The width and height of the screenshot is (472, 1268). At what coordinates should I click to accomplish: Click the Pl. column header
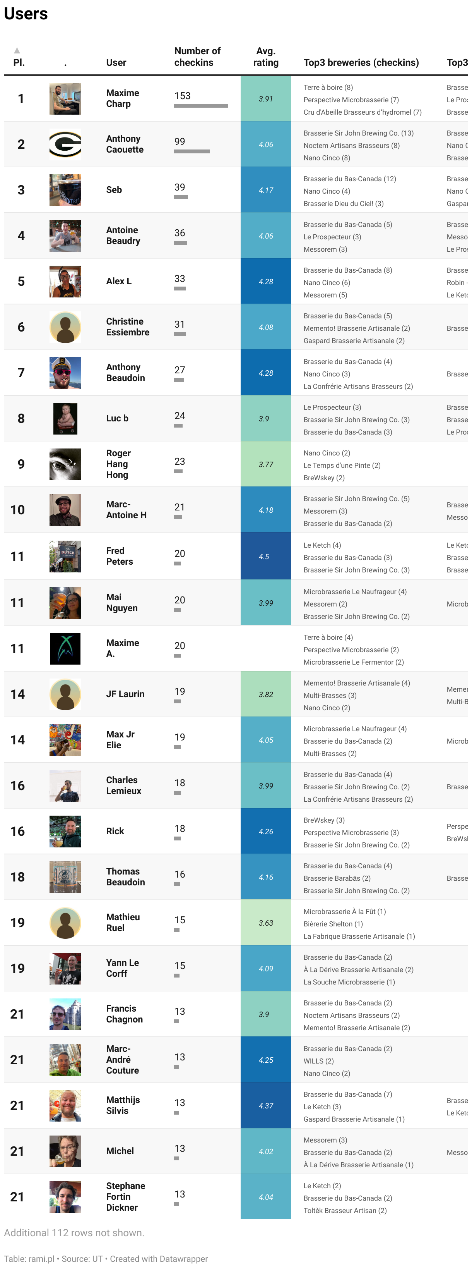click(x=19, y=62)
